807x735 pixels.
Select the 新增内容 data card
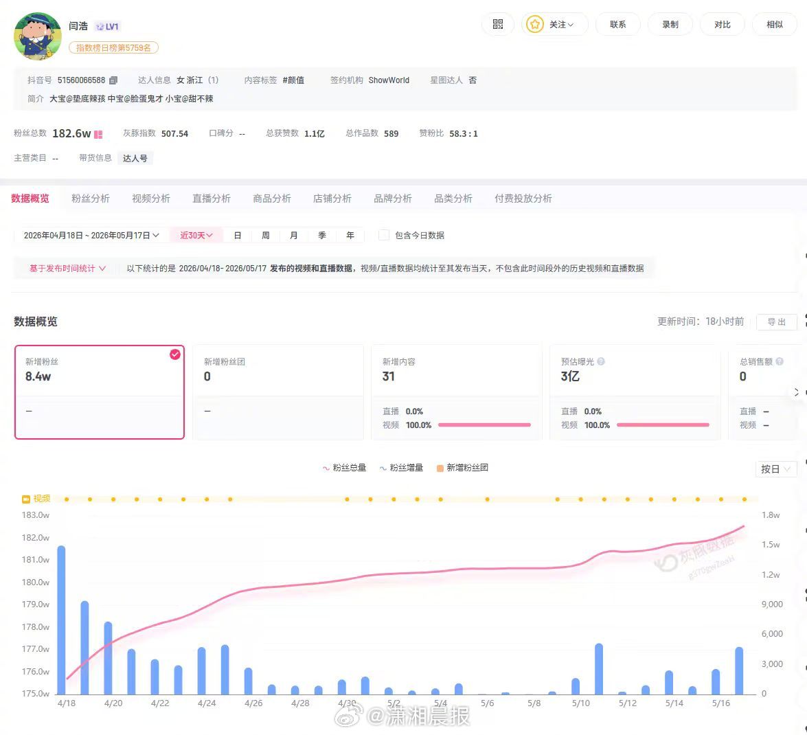coord(457,392)
